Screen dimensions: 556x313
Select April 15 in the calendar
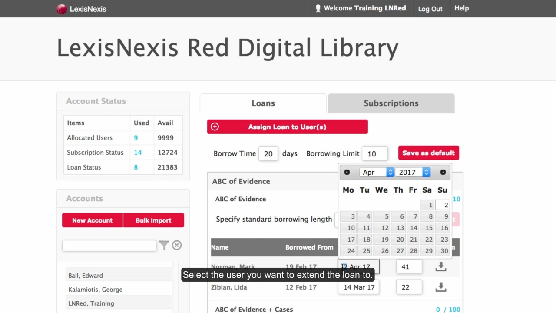tap(427, 228)
